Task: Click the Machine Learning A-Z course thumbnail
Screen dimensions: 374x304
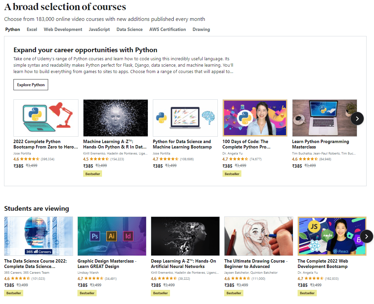Action: click(x=115, y=118)
